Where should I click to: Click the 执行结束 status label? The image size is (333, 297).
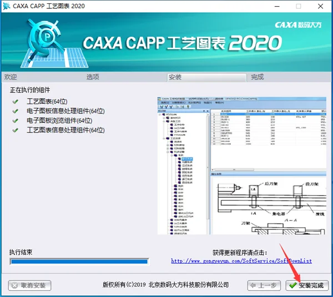pos(21,252)
